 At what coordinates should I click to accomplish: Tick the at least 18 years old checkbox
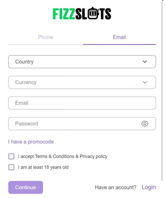11,167
